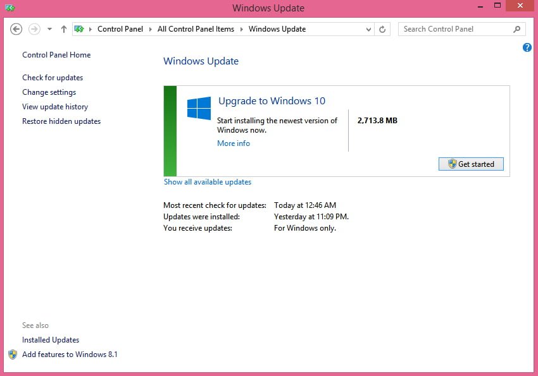
Task: Click Show all available updates
Action: (x=208, y=182)
